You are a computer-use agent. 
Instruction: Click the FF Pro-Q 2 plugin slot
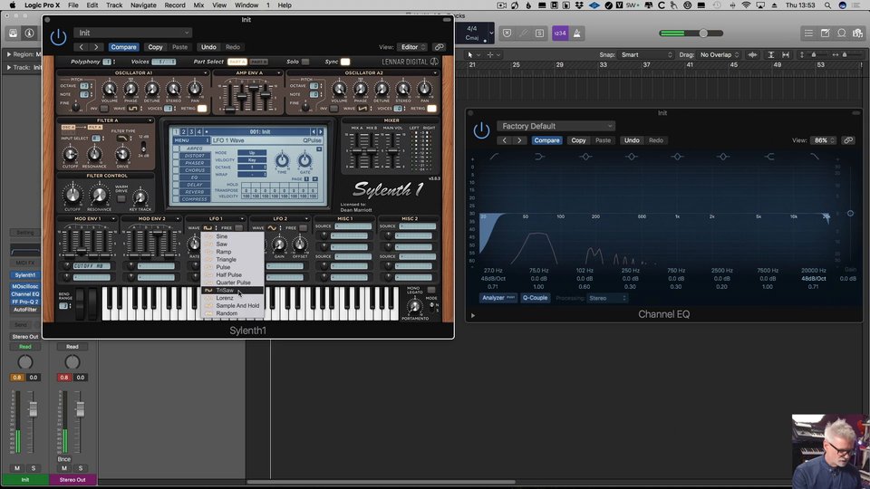25,302
